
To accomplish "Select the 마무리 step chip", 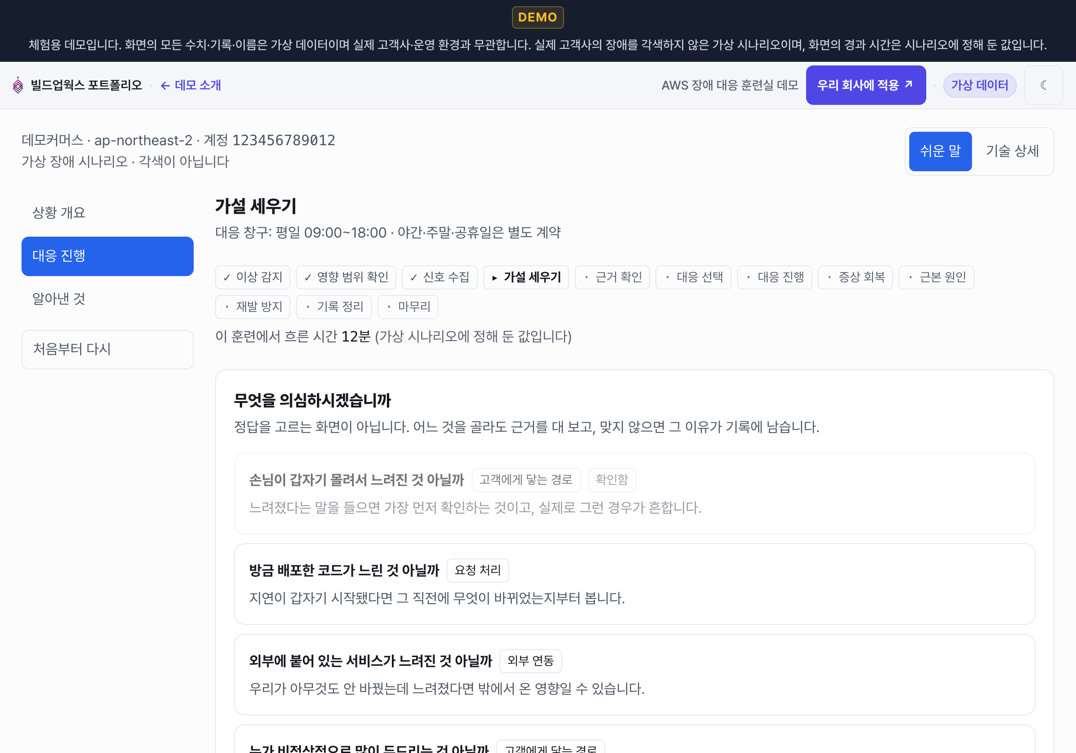I will coord(408,307).
